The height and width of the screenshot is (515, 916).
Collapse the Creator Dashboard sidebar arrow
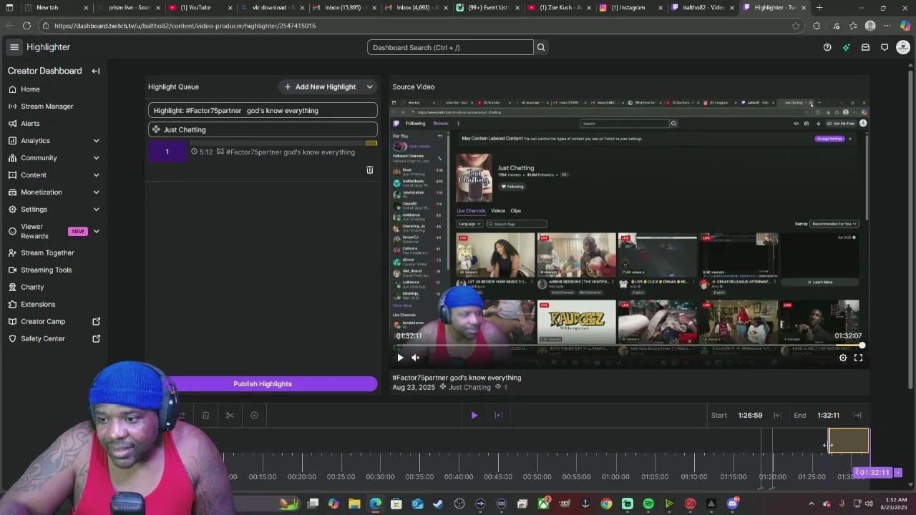pyautogui.click(x=96, y=71)
